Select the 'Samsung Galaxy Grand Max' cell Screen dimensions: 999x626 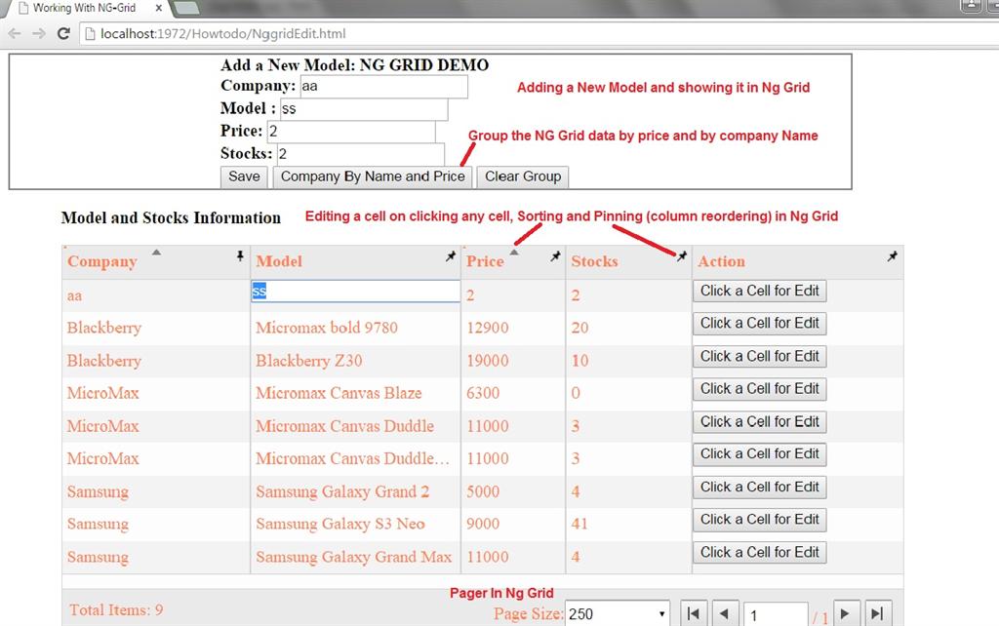point(353,557)
